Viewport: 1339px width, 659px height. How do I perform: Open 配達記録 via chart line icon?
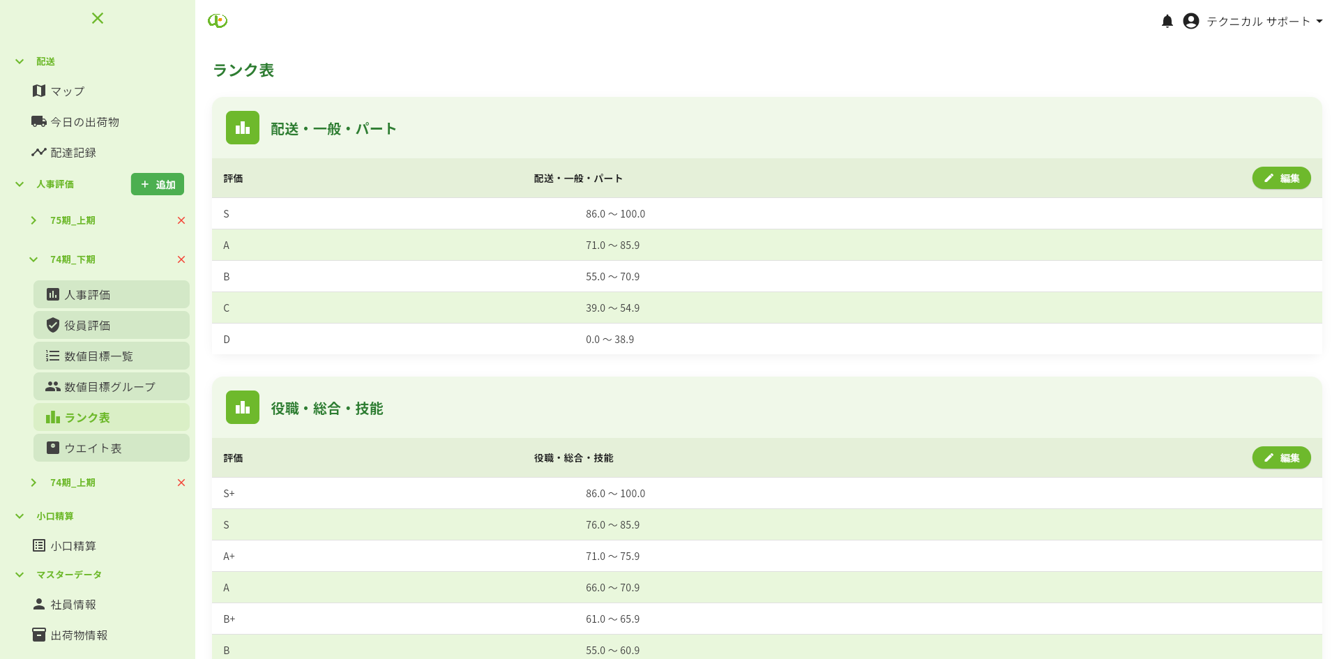coord(39,152)
